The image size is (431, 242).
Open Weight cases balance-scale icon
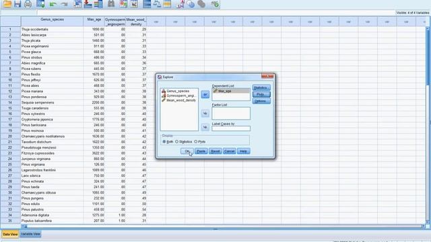click(157, 4)
